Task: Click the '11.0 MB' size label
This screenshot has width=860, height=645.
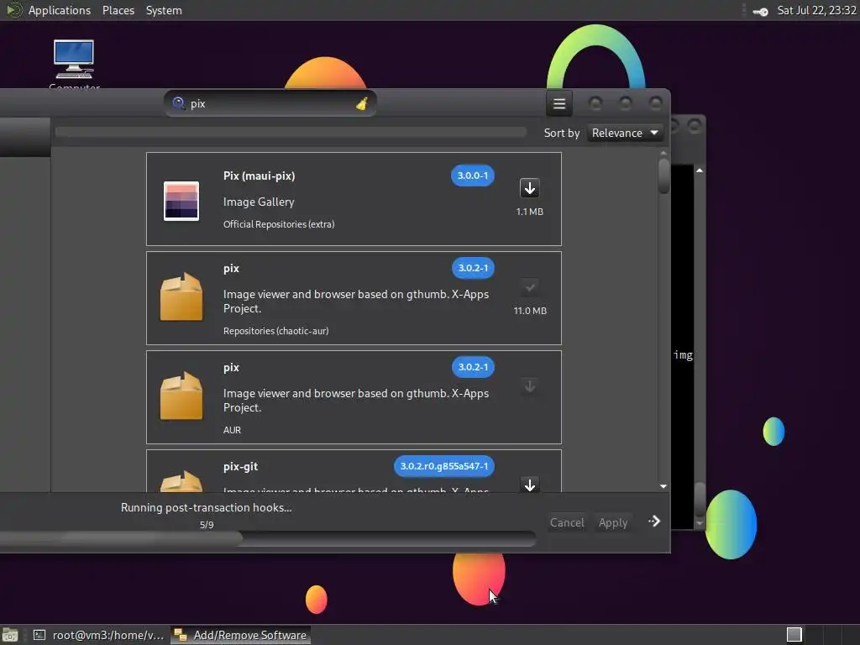Action: tap(530, 311)
